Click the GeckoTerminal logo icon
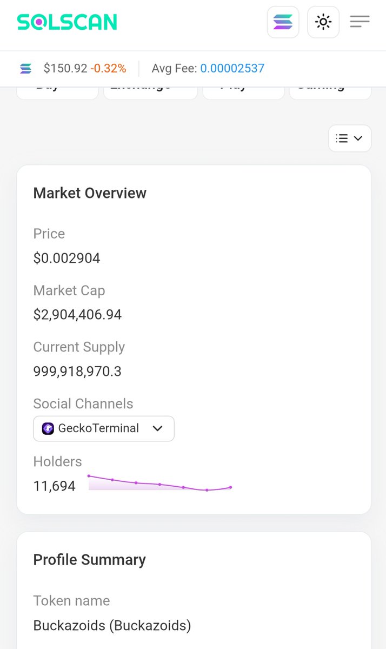The width and height of the screenshot is (386, 649). coord(48,428)
